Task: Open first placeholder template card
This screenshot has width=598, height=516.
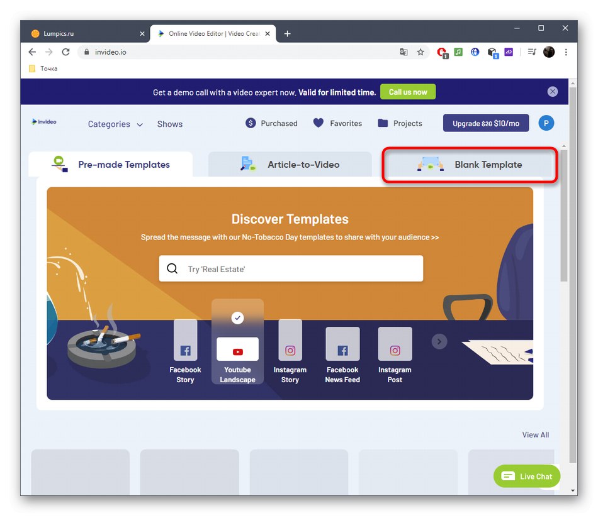Action: tap(81, 472)
